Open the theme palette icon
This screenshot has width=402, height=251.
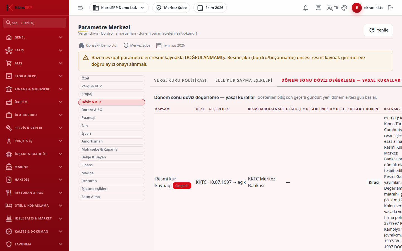click(x=344, y=8)
